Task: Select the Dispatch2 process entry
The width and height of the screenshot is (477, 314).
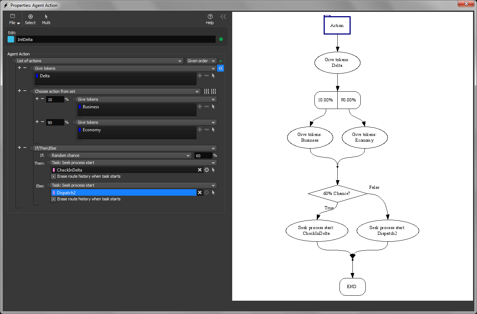Action: pyautogui.click(x=124, y=193)
